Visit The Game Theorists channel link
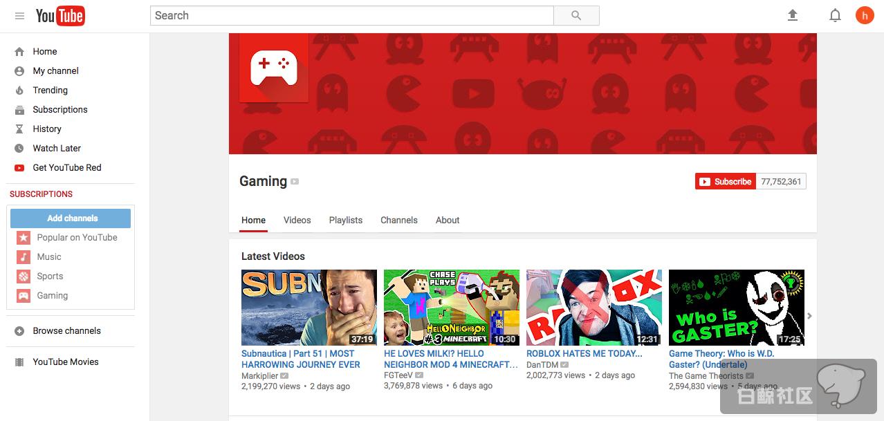The image size is (884, 421). coord(706,375)
